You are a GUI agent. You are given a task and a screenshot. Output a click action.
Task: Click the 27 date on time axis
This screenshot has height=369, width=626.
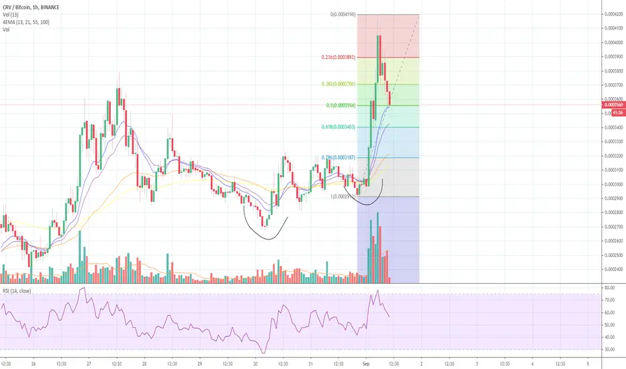pos(89,364)
